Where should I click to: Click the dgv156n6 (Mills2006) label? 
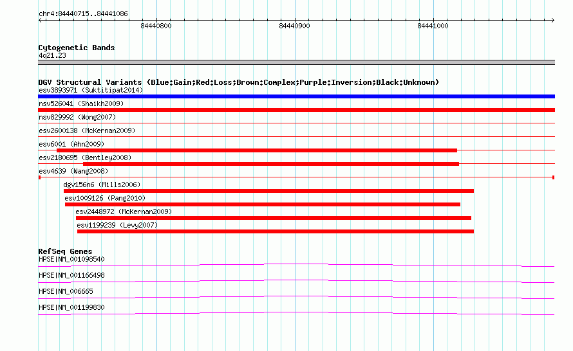pos(102,184)
